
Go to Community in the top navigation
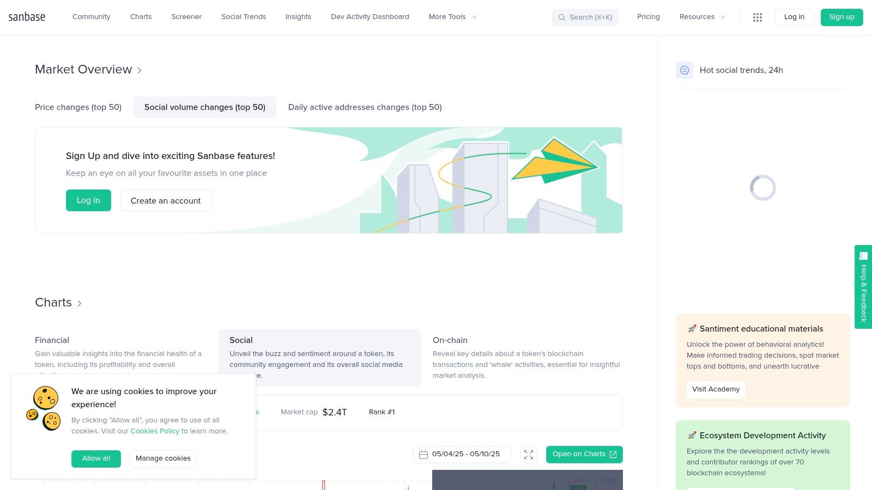92,17
